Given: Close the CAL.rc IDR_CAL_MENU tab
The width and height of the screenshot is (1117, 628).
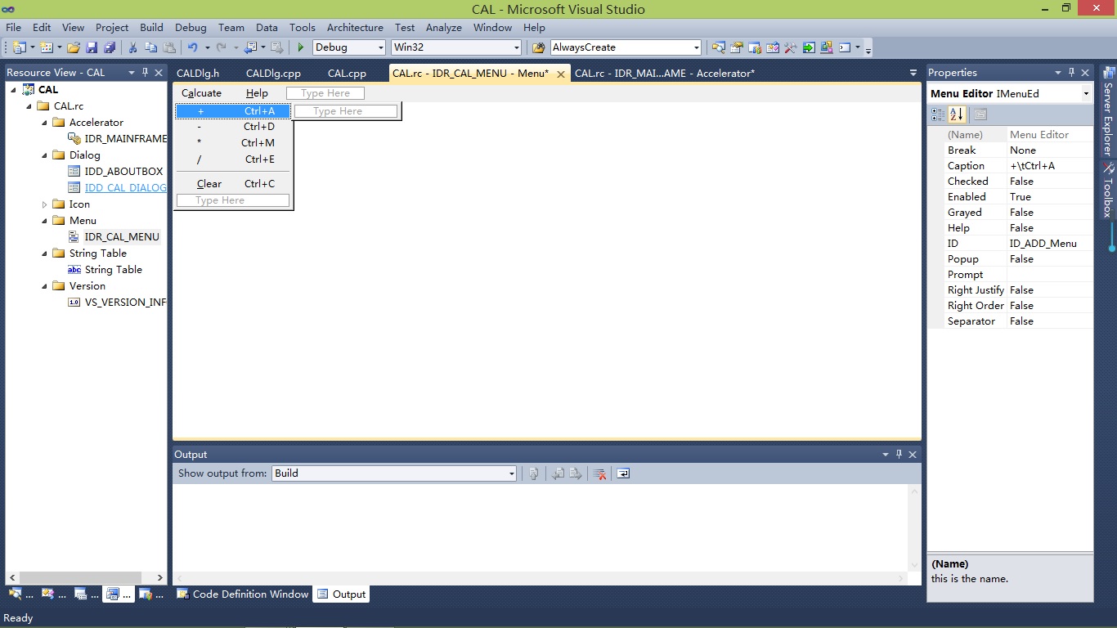Looking at the screenshot, I should 561,74.
